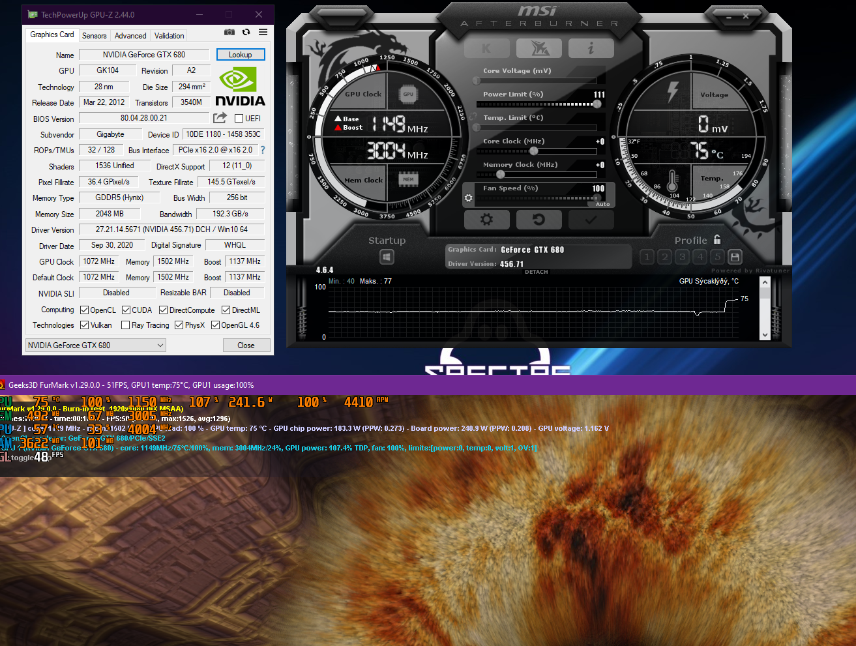Viewport: 856px width, 646px height.
Task: Select the Graphics Card tab
Action: [x=52, y=35]
